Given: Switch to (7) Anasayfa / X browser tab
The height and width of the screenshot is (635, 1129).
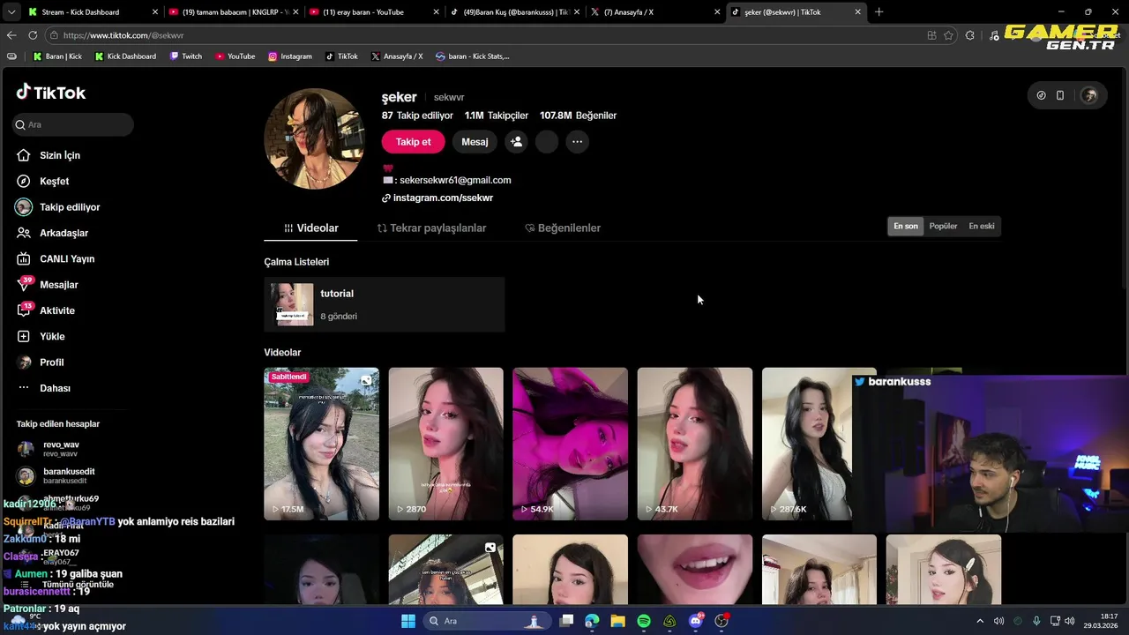Looking at the screenshot, I should (x=654, y=12).
